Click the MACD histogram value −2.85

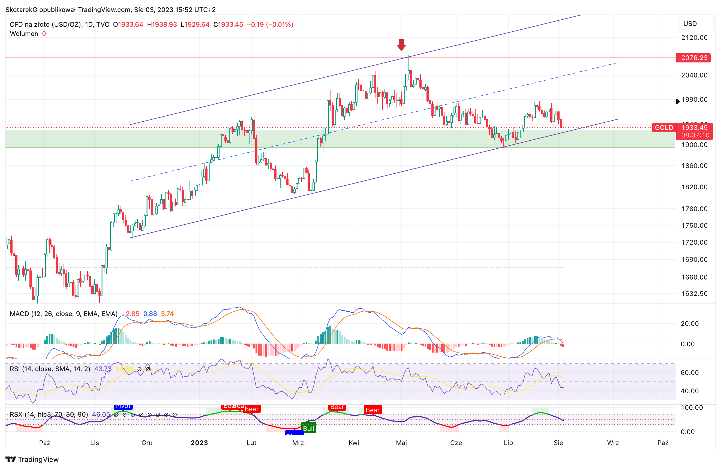(x=130, y=314)
